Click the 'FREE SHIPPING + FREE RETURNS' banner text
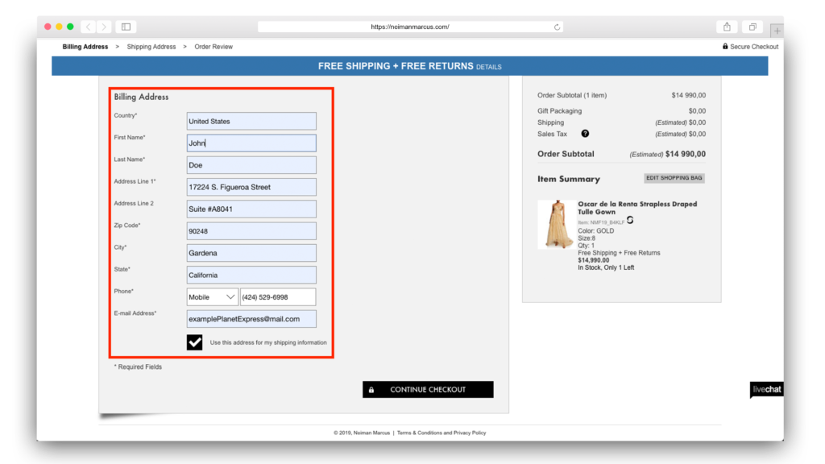 click(396, 66)
